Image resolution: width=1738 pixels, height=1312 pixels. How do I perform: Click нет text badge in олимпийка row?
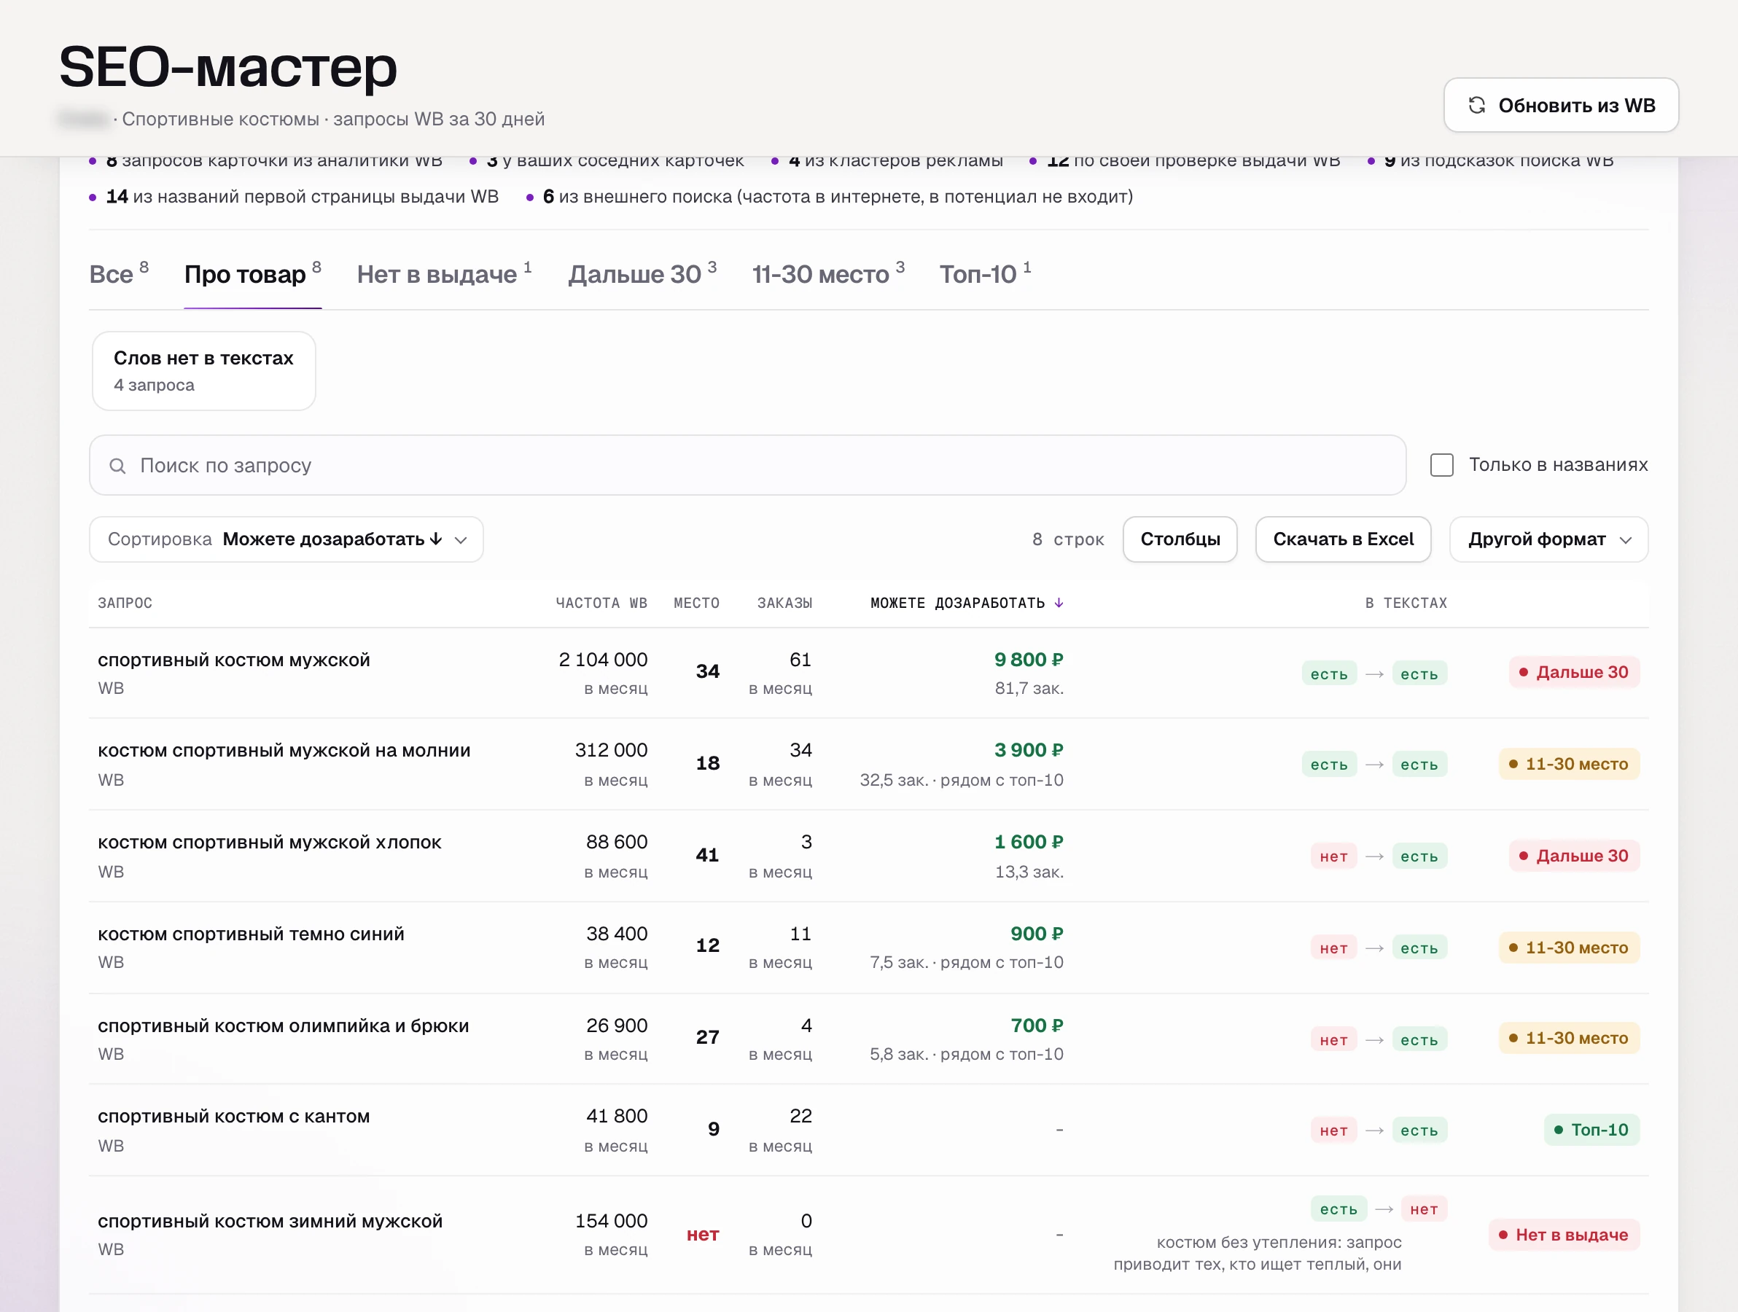click(x=1333, y=1040)
